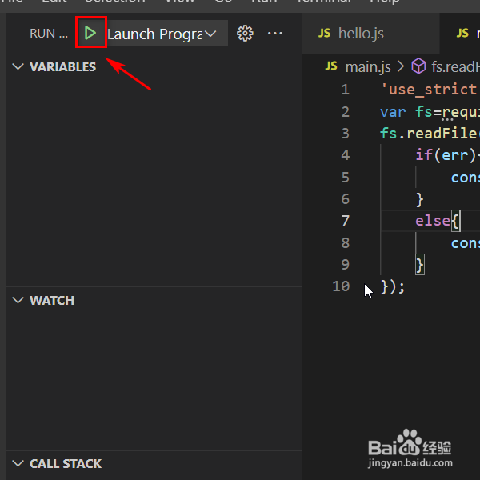Click the RUN panel title label
This screenshot has height=480, width=480.
[x=49, y=34]
